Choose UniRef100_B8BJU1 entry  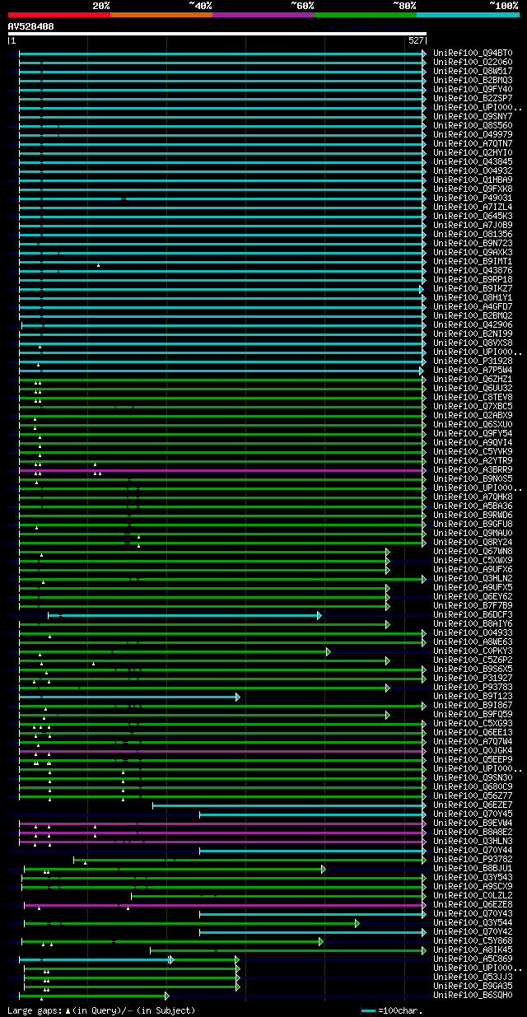[x=473, y=868]
